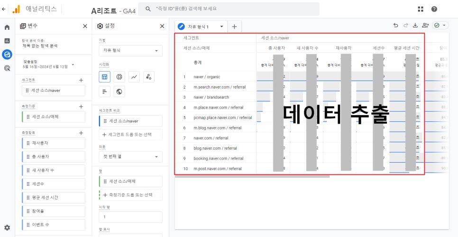The height and width of the screenshot is (237, 458).
Task: Click horizontal scrollbar under the table
Action: point(252,176)
